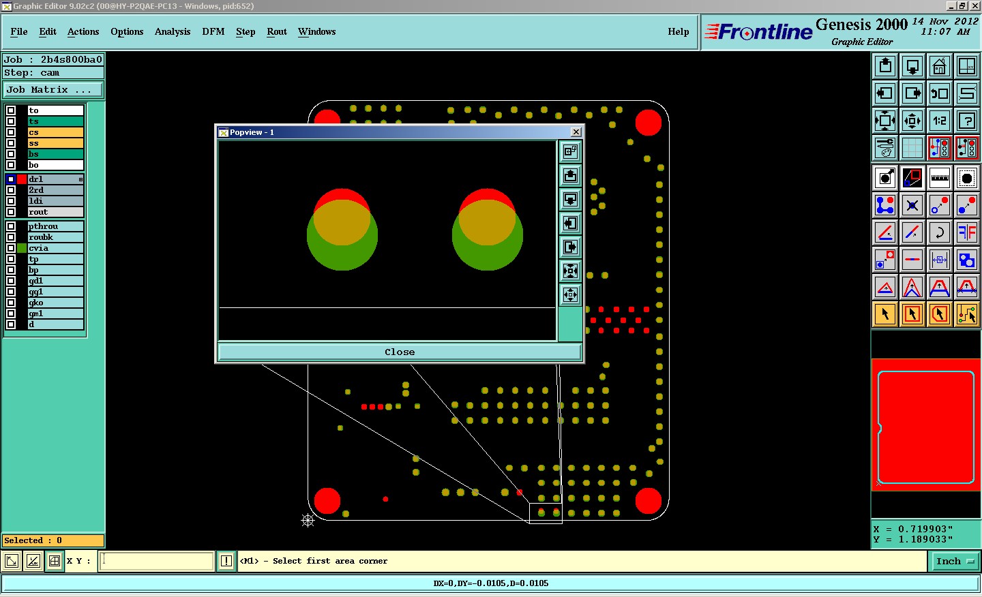Click the rotate arrow icon
The image size is (982, 597).
pyautogui.click(x=940, y=232)
